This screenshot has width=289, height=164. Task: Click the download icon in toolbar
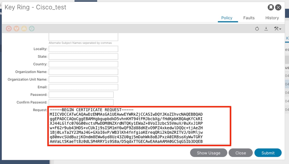266,29
